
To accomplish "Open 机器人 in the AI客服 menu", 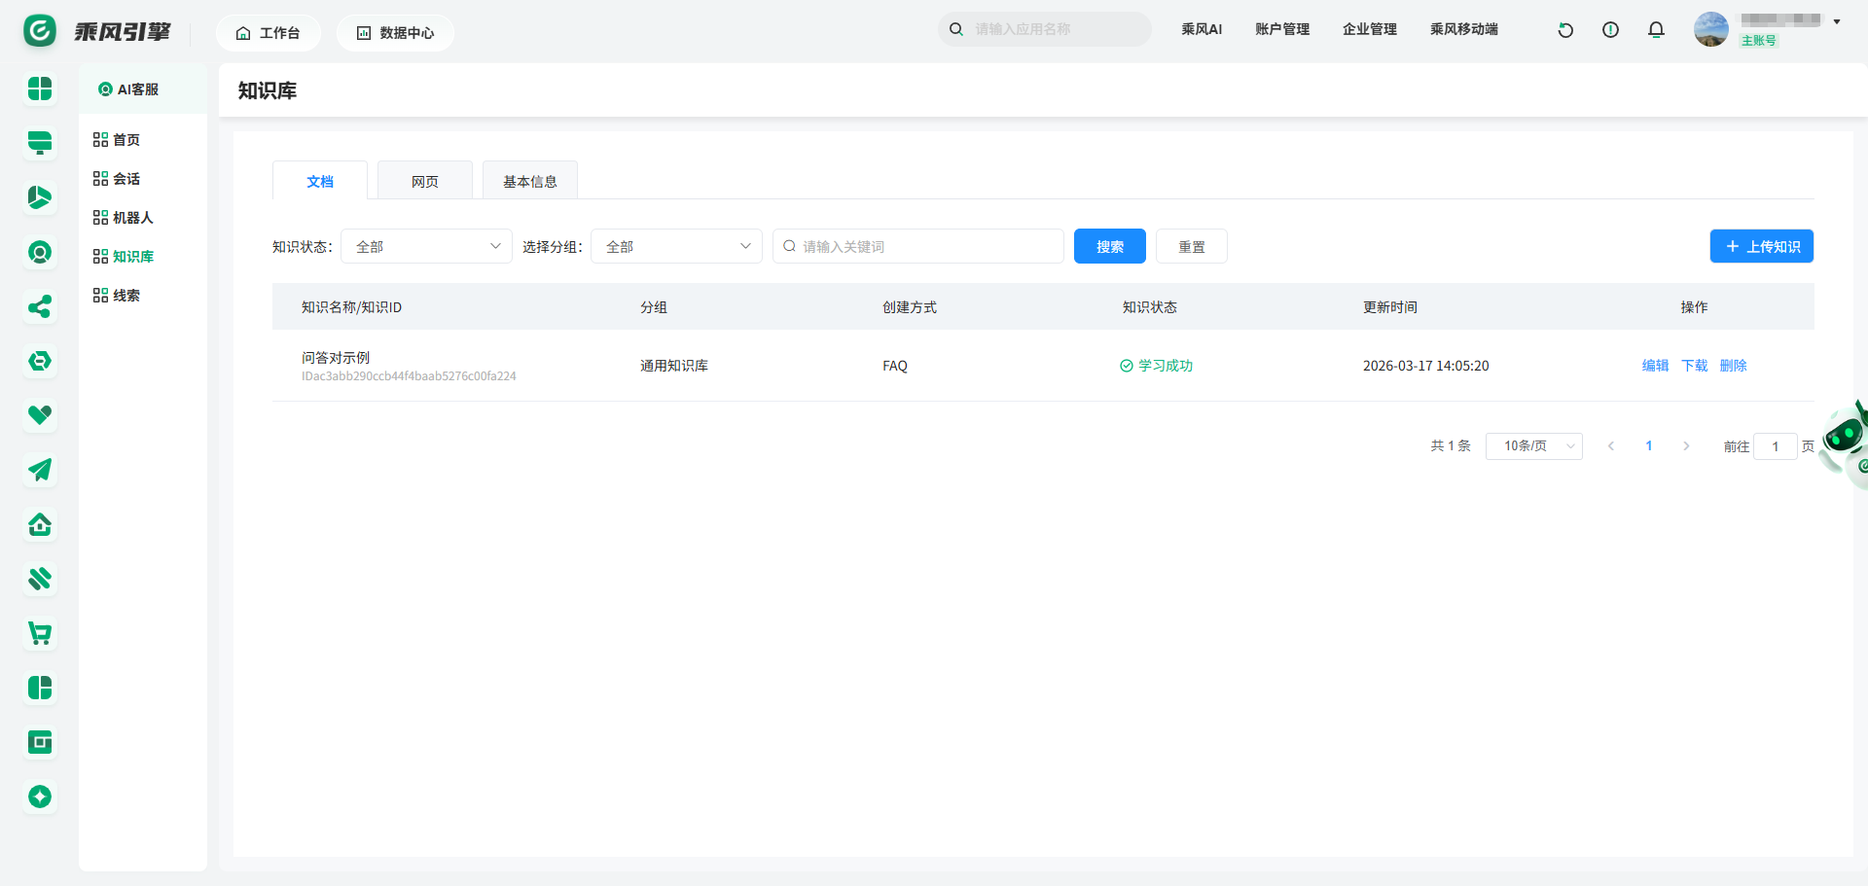I will (132, 218).
